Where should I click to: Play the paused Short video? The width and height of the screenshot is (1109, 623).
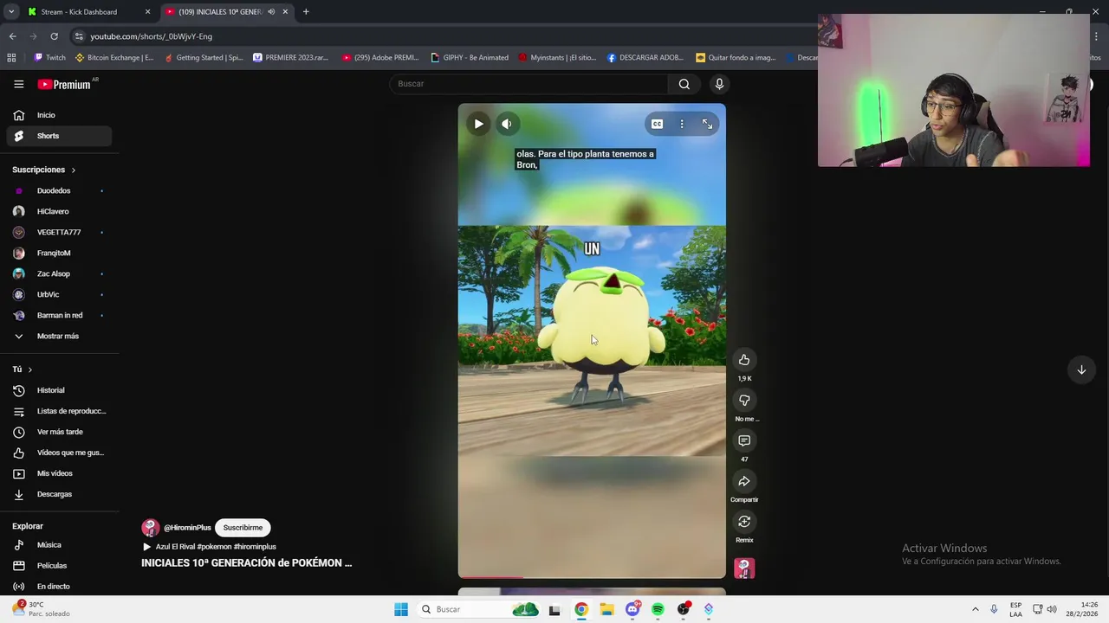[478, 124]
